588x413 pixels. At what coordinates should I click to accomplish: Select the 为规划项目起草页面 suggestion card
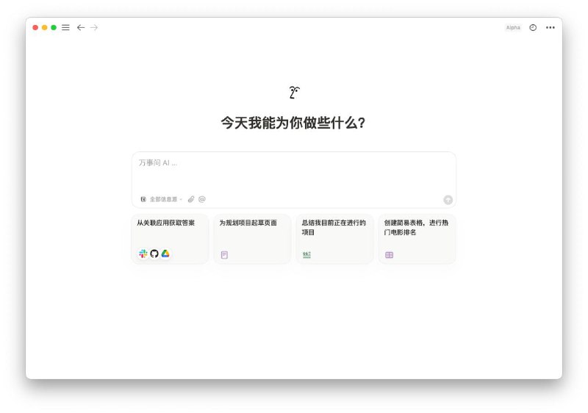click(x=252, y=239)
